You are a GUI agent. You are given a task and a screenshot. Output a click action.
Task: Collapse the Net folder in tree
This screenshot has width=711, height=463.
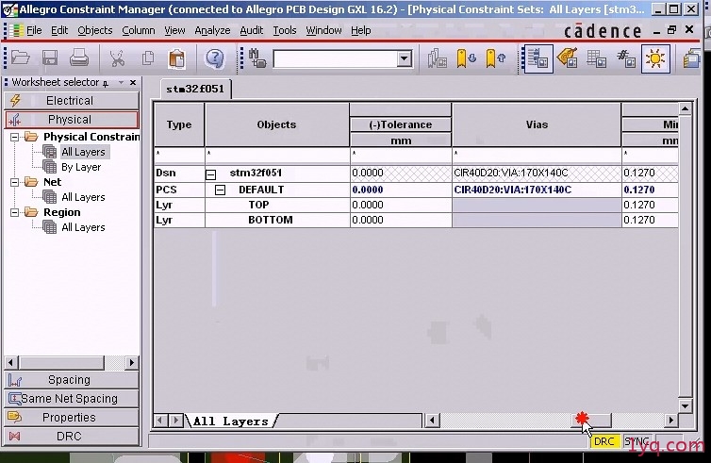(x=14, y=182)
